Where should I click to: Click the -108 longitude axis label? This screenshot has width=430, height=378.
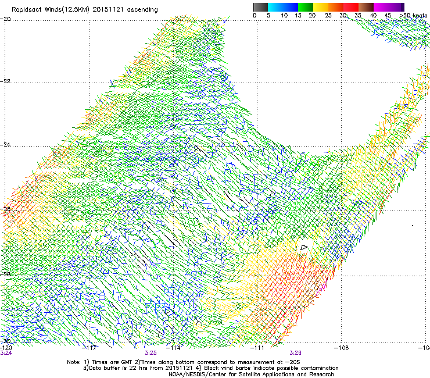(x=341, y=348)
